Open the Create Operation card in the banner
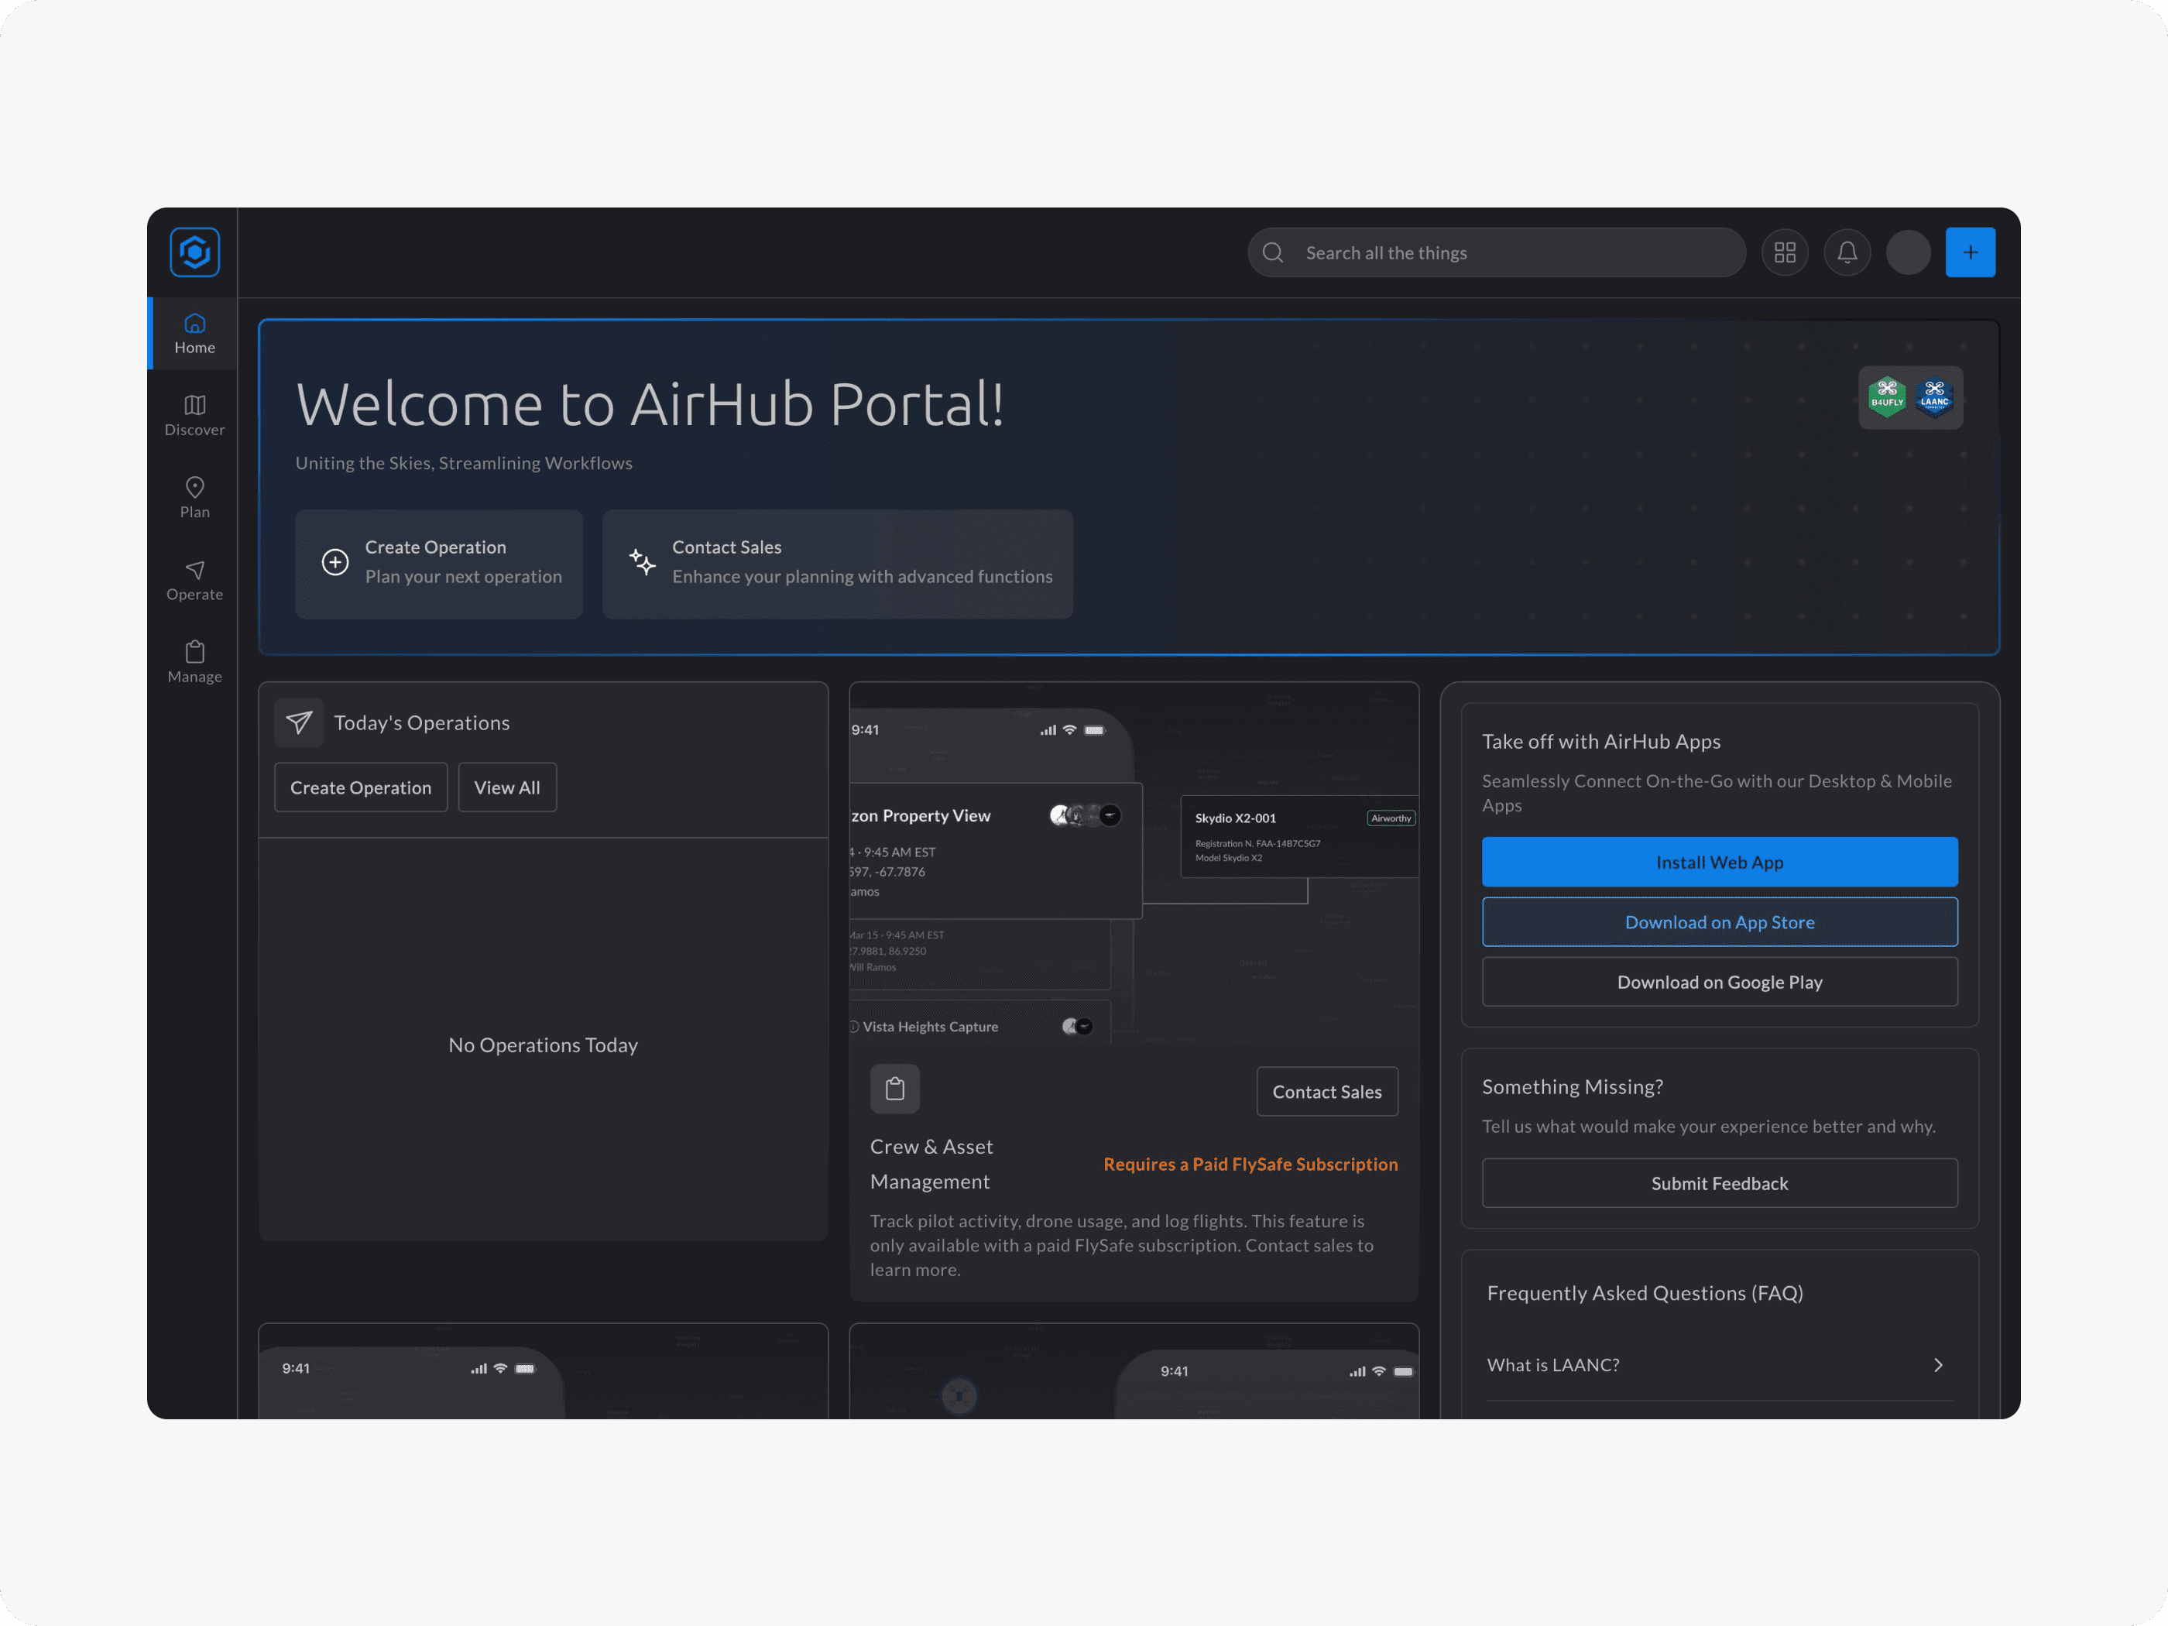This screenshot has width=2168, height=1626. point(439,564)
